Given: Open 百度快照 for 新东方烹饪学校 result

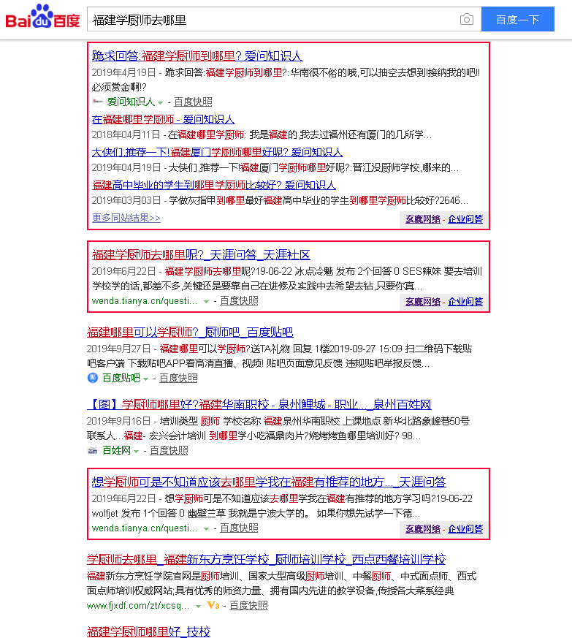Looking at the screenshot, I should pos(248,605).
